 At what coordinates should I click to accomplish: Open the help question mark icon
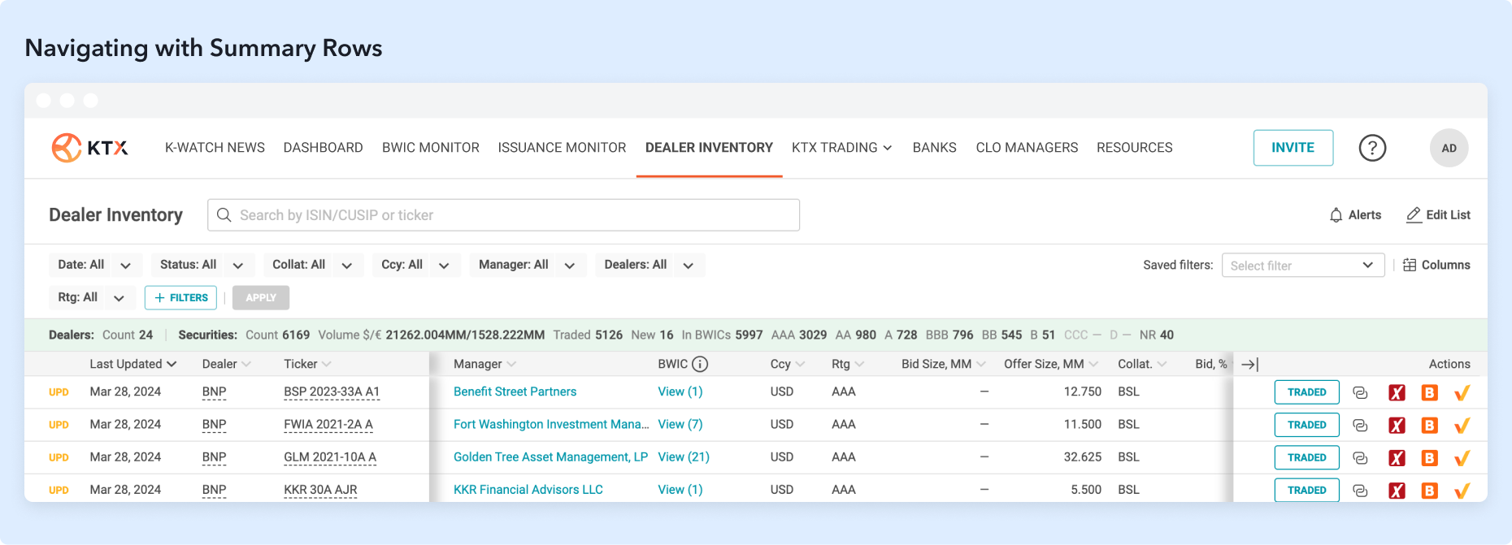tap(1372, 148)
